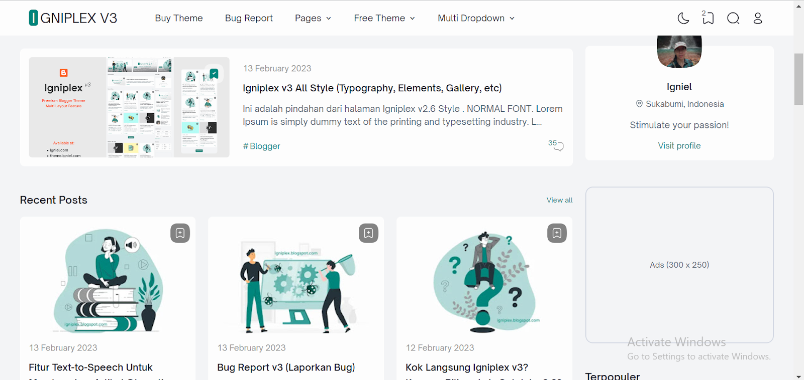Click the featured post excerpt starting Ini adalah

click(403, 115)
